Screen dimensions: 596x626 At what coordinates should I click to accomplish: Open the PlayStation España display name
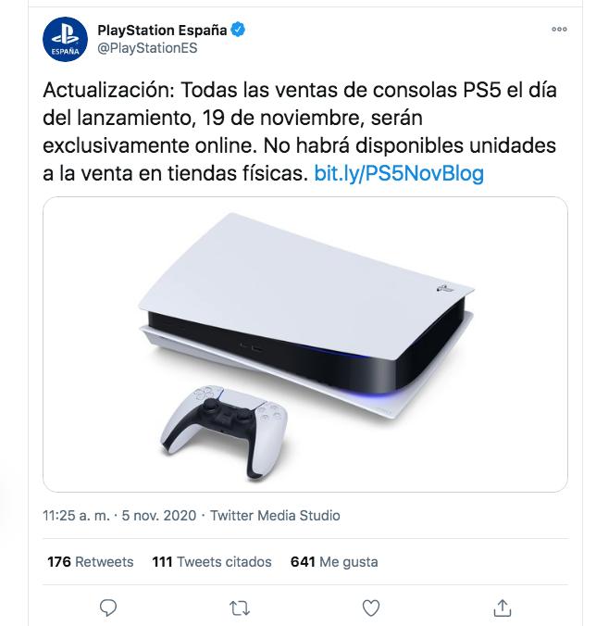(x=162, y=30)
